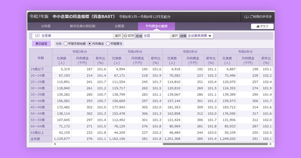The image size is (301, 158).
Task: Click the 説明 help button
Action: pyautogui.click(x=129, y=36)
